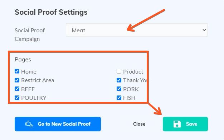Screen dimensions: 224x140
Task: Click the floppy disk save icon
Action: 177,124
